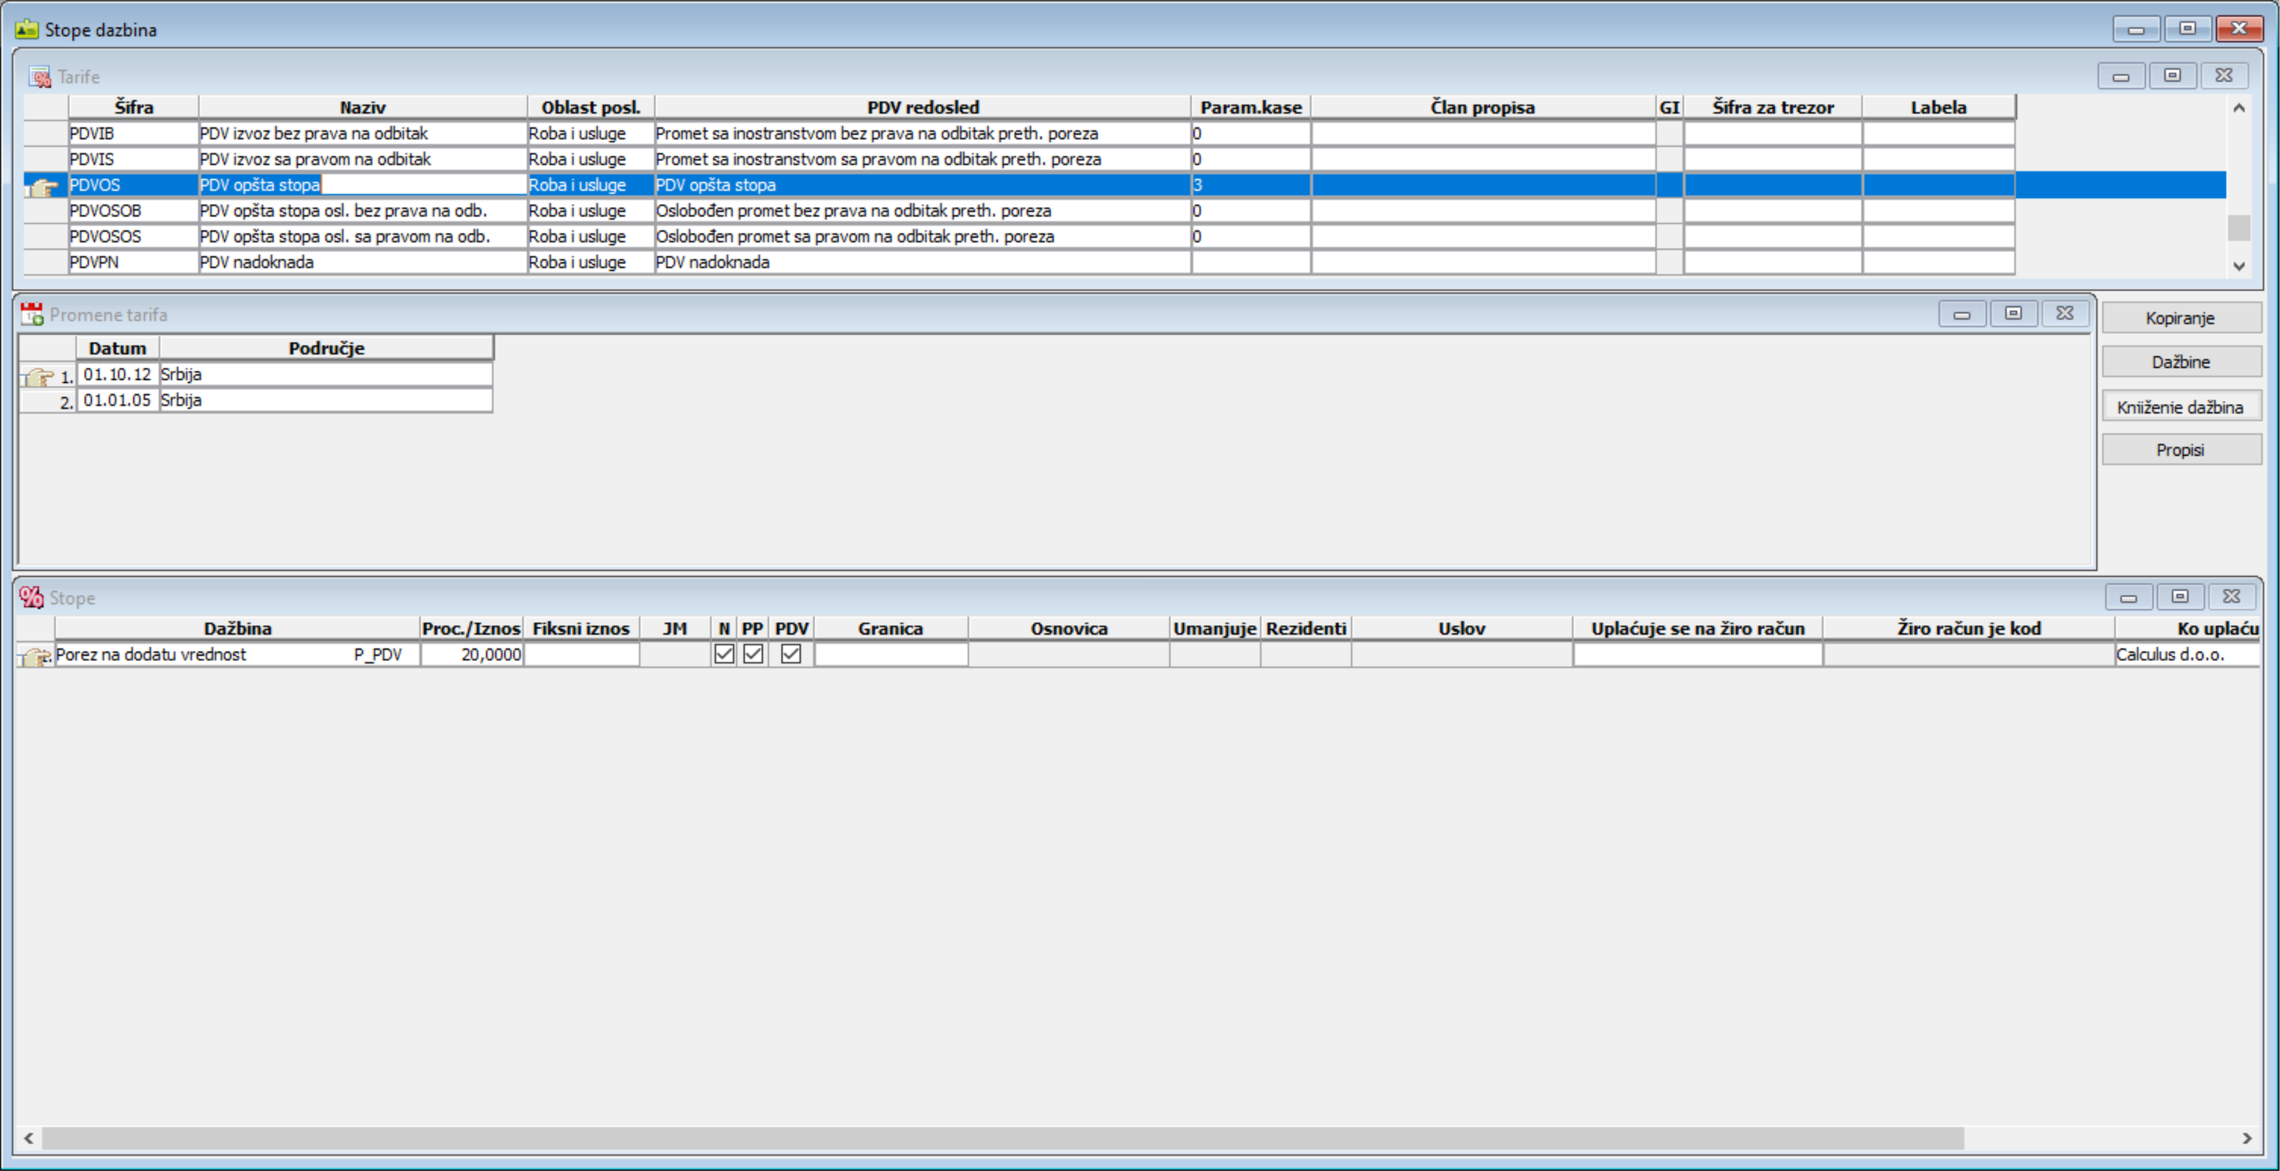The image size is (2280, 1171).
Task: Click the Tarife list scroll-up arrow
Action: pyautogui.click(x=2238, y=108)
